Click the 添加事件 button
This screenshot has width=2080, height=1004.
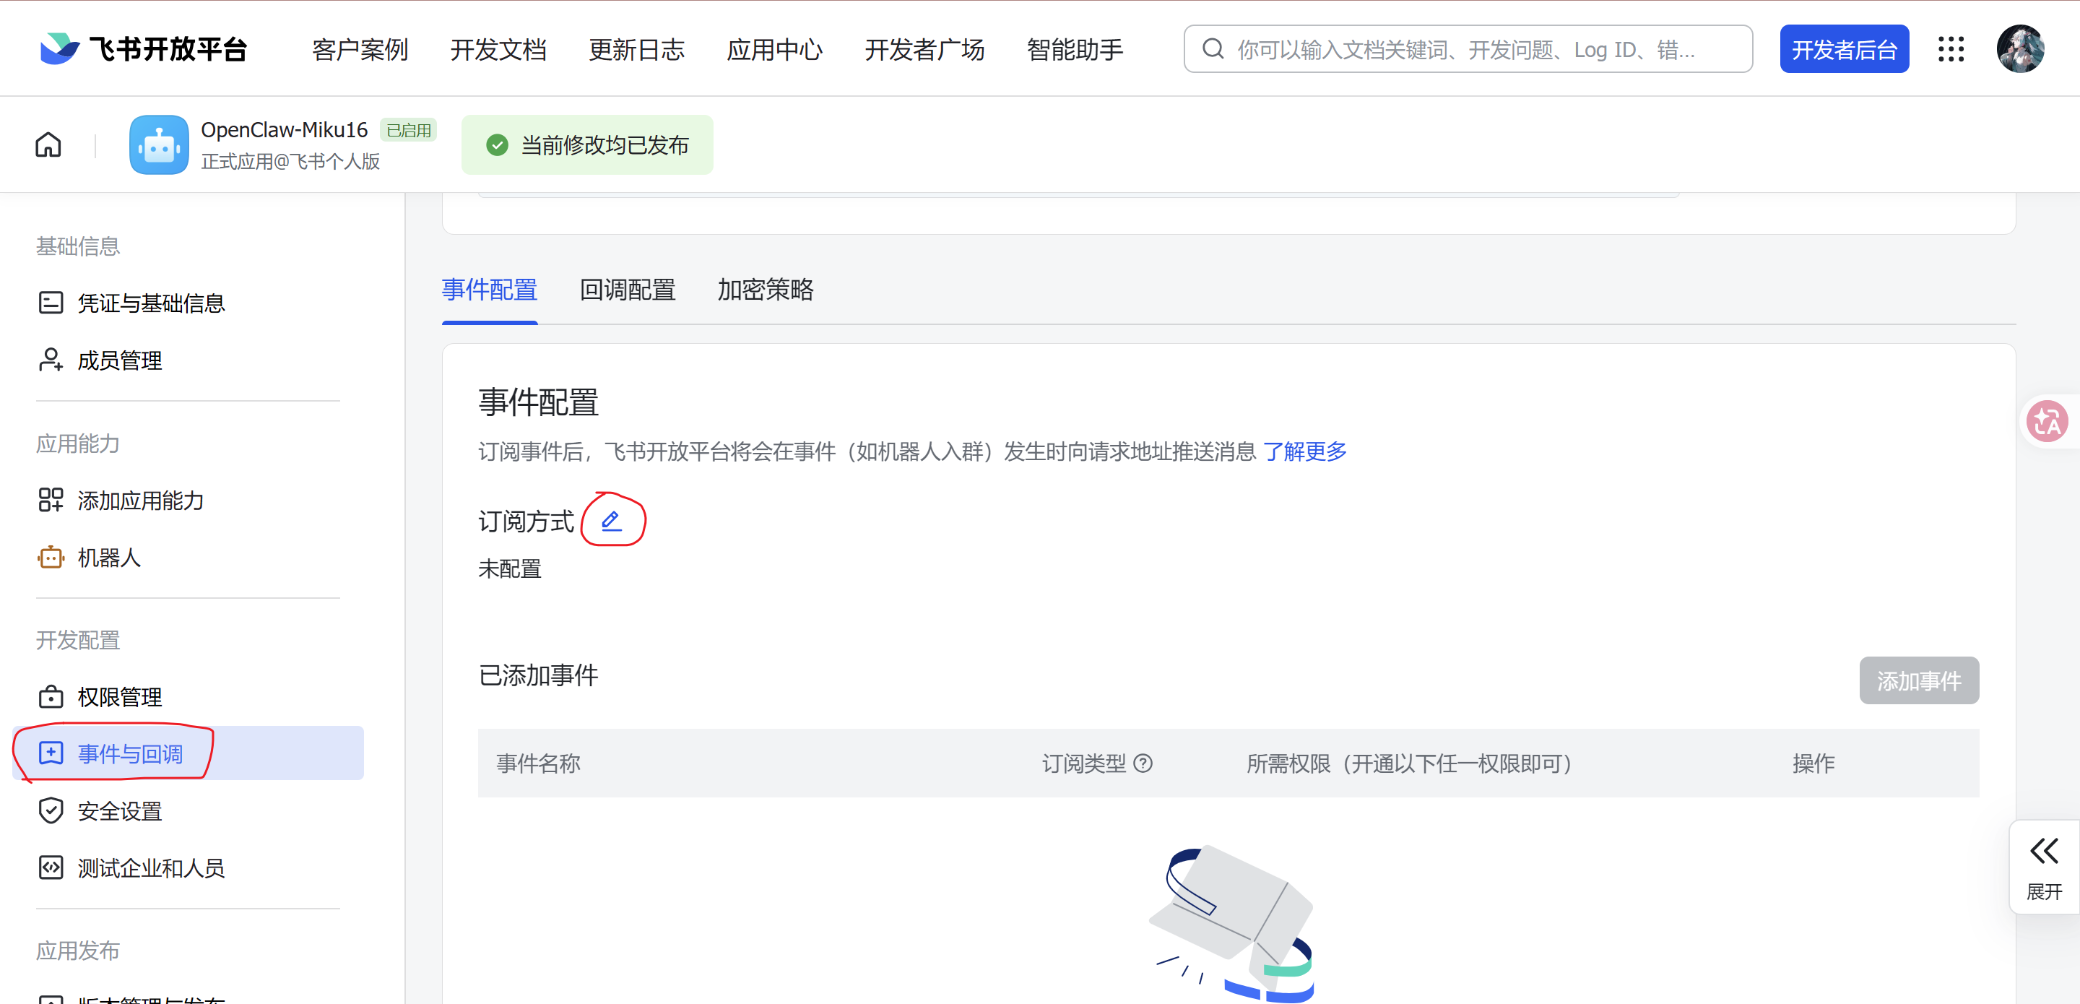pos(1918,681)
